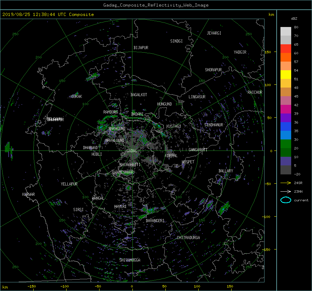
Task: Click the KUSTAGI city label
Action: (174, 126)
